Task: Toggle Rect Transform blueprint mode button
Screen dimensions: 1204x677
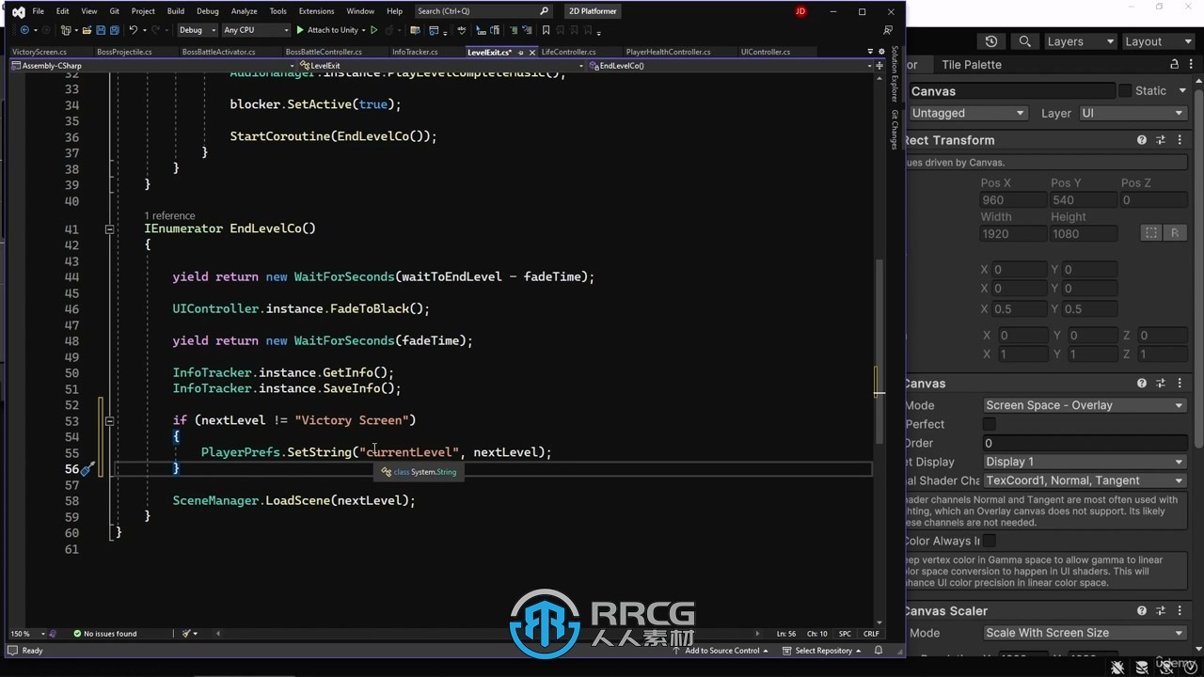Action: (x=1150, y=233)
